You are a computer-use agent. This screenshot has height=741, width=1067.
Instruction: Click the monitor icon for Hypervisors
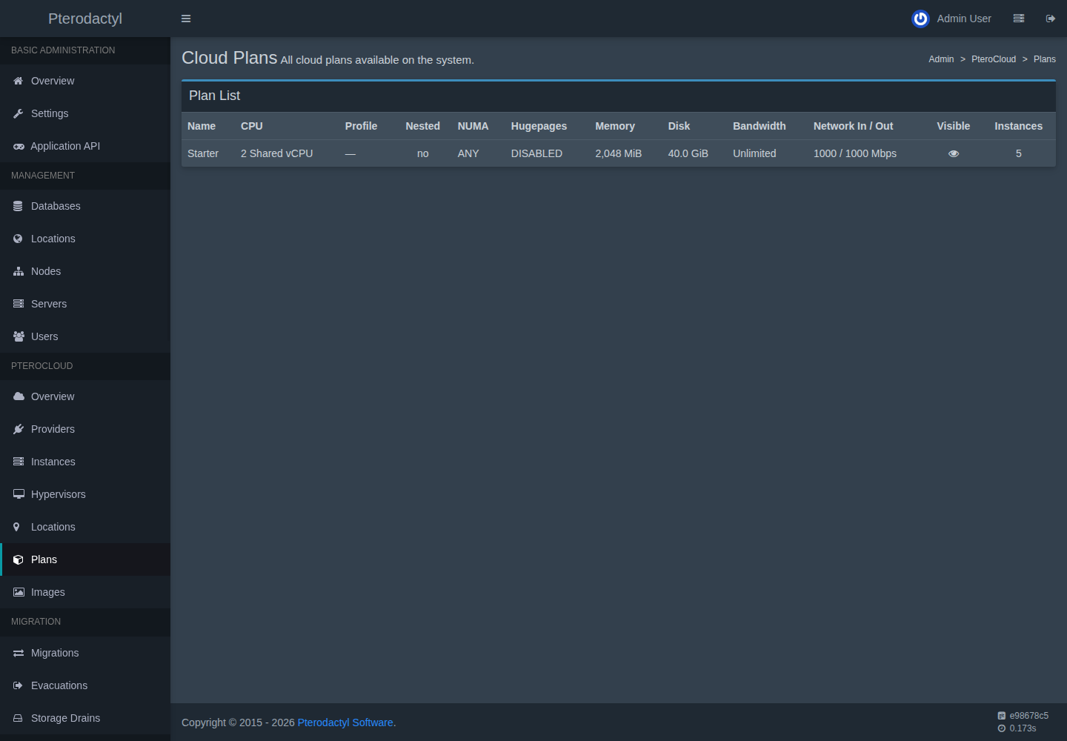pos(19,494)
